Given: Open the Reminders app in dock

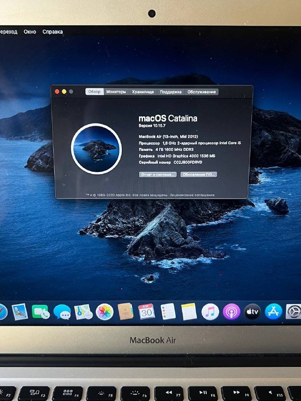Looking at the screenshot, I should pos(168,311).
